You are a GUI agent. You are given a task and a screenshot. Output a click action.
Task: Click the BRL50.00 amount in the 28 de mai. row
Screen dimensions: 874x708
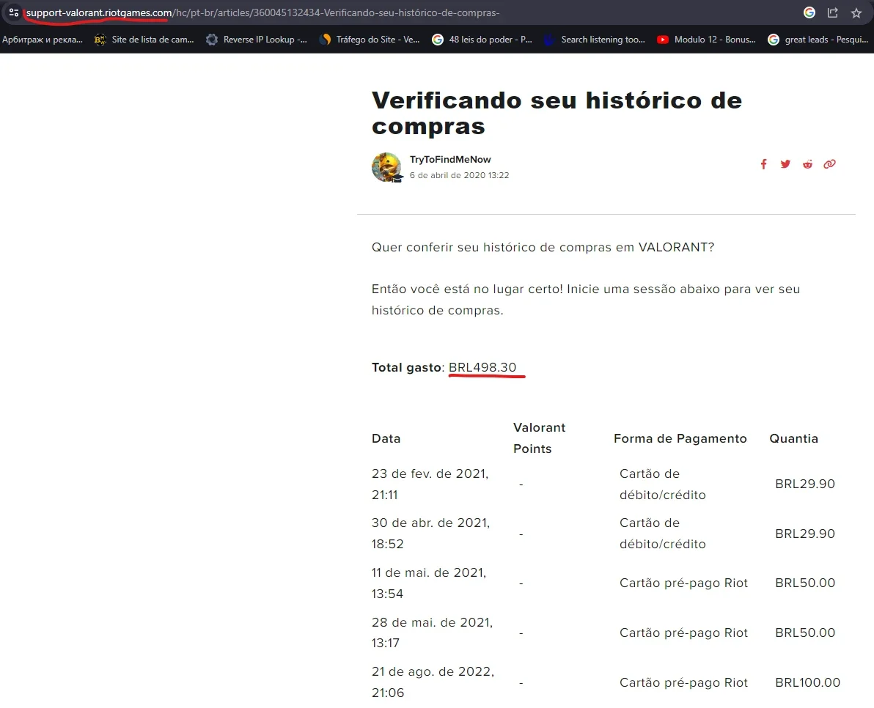(x=805, y=633)
